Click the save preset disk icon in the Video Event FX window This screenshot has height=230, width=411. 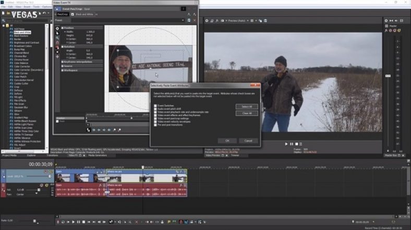pos(189,20)
